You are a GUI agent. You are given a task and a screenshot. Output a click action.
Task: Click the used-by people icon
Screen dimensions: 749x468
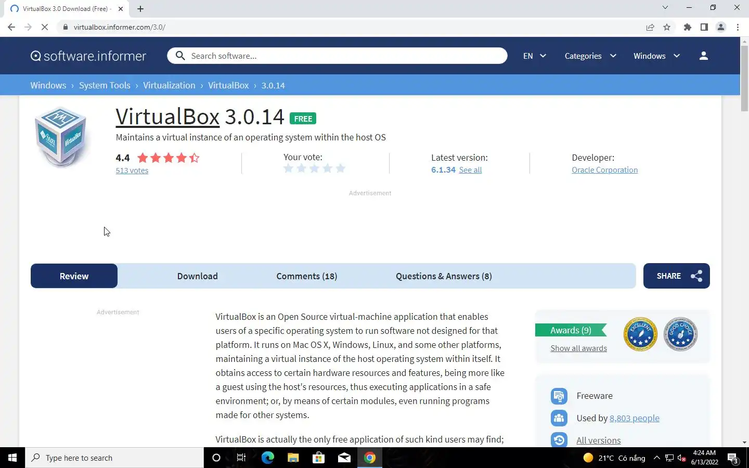click(559, 418)
